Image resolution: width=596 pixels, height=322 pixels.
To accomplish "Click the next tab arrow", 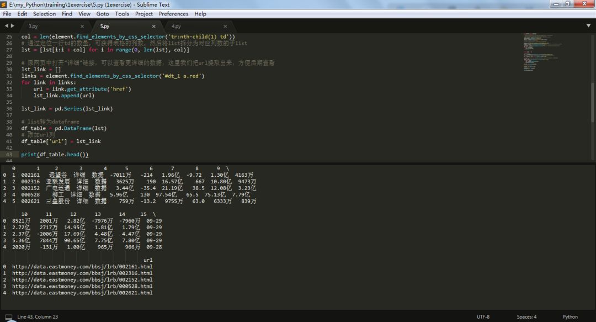I will coord(13,26).
